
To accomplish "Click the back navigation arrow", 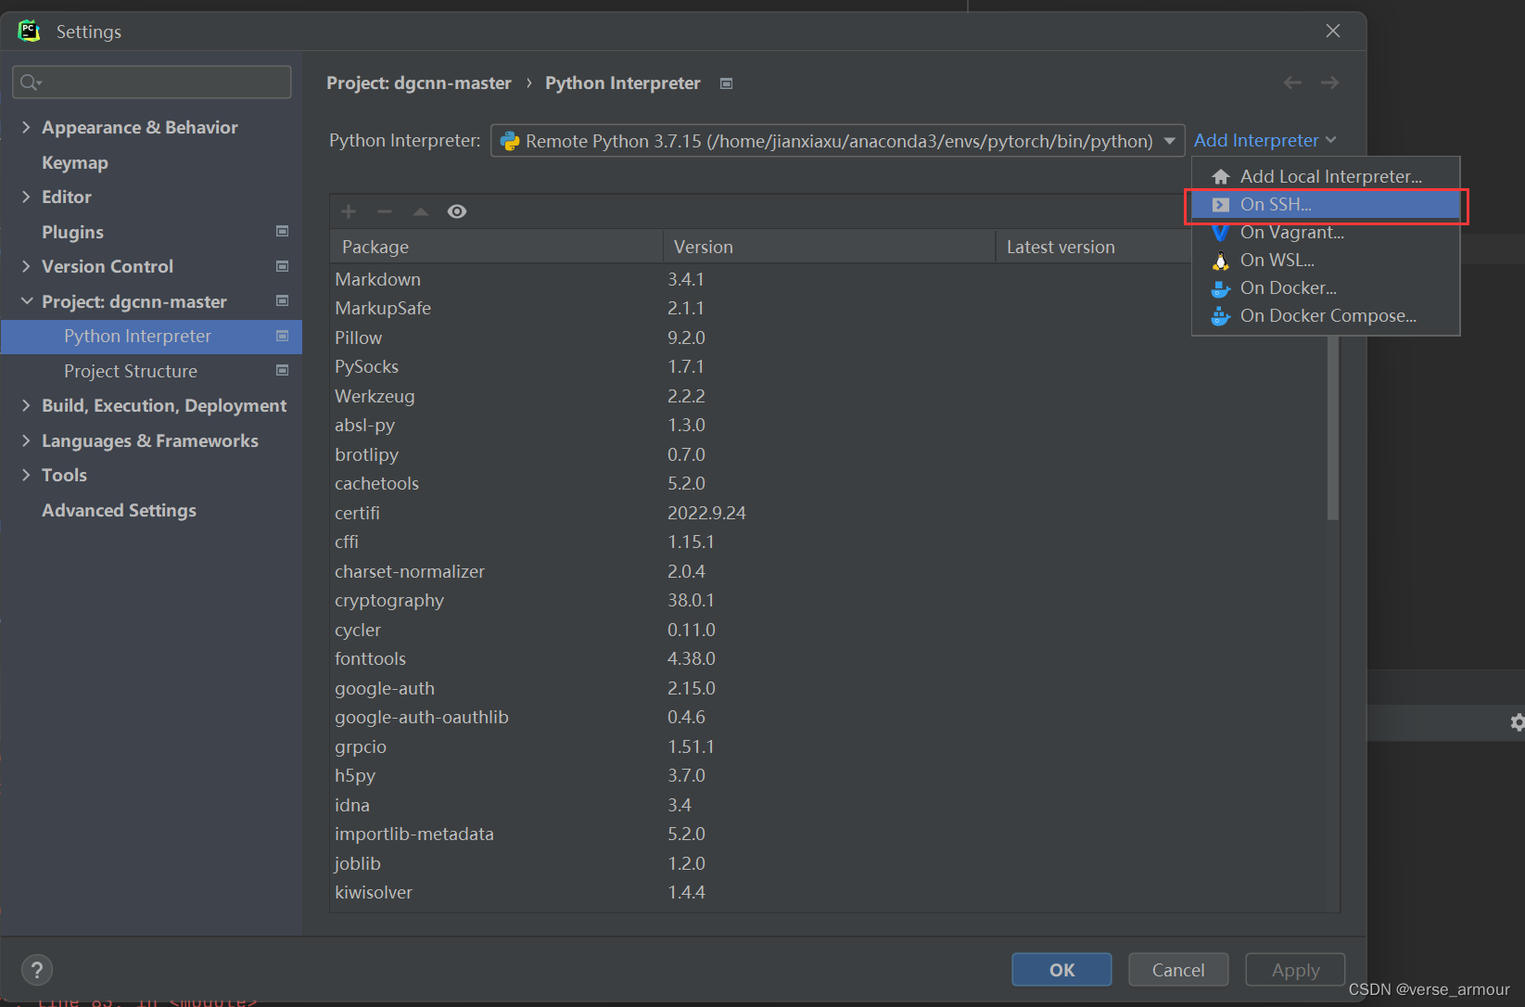I will coord(1292,83).
